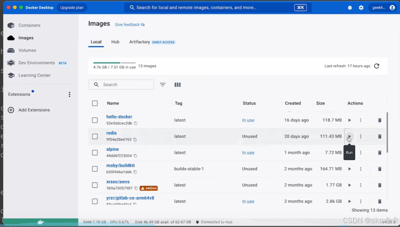Delete the yrzr/gitlab-ce-arm64v8 image
The image size is (400, 227).
click(x=380, y=202)
